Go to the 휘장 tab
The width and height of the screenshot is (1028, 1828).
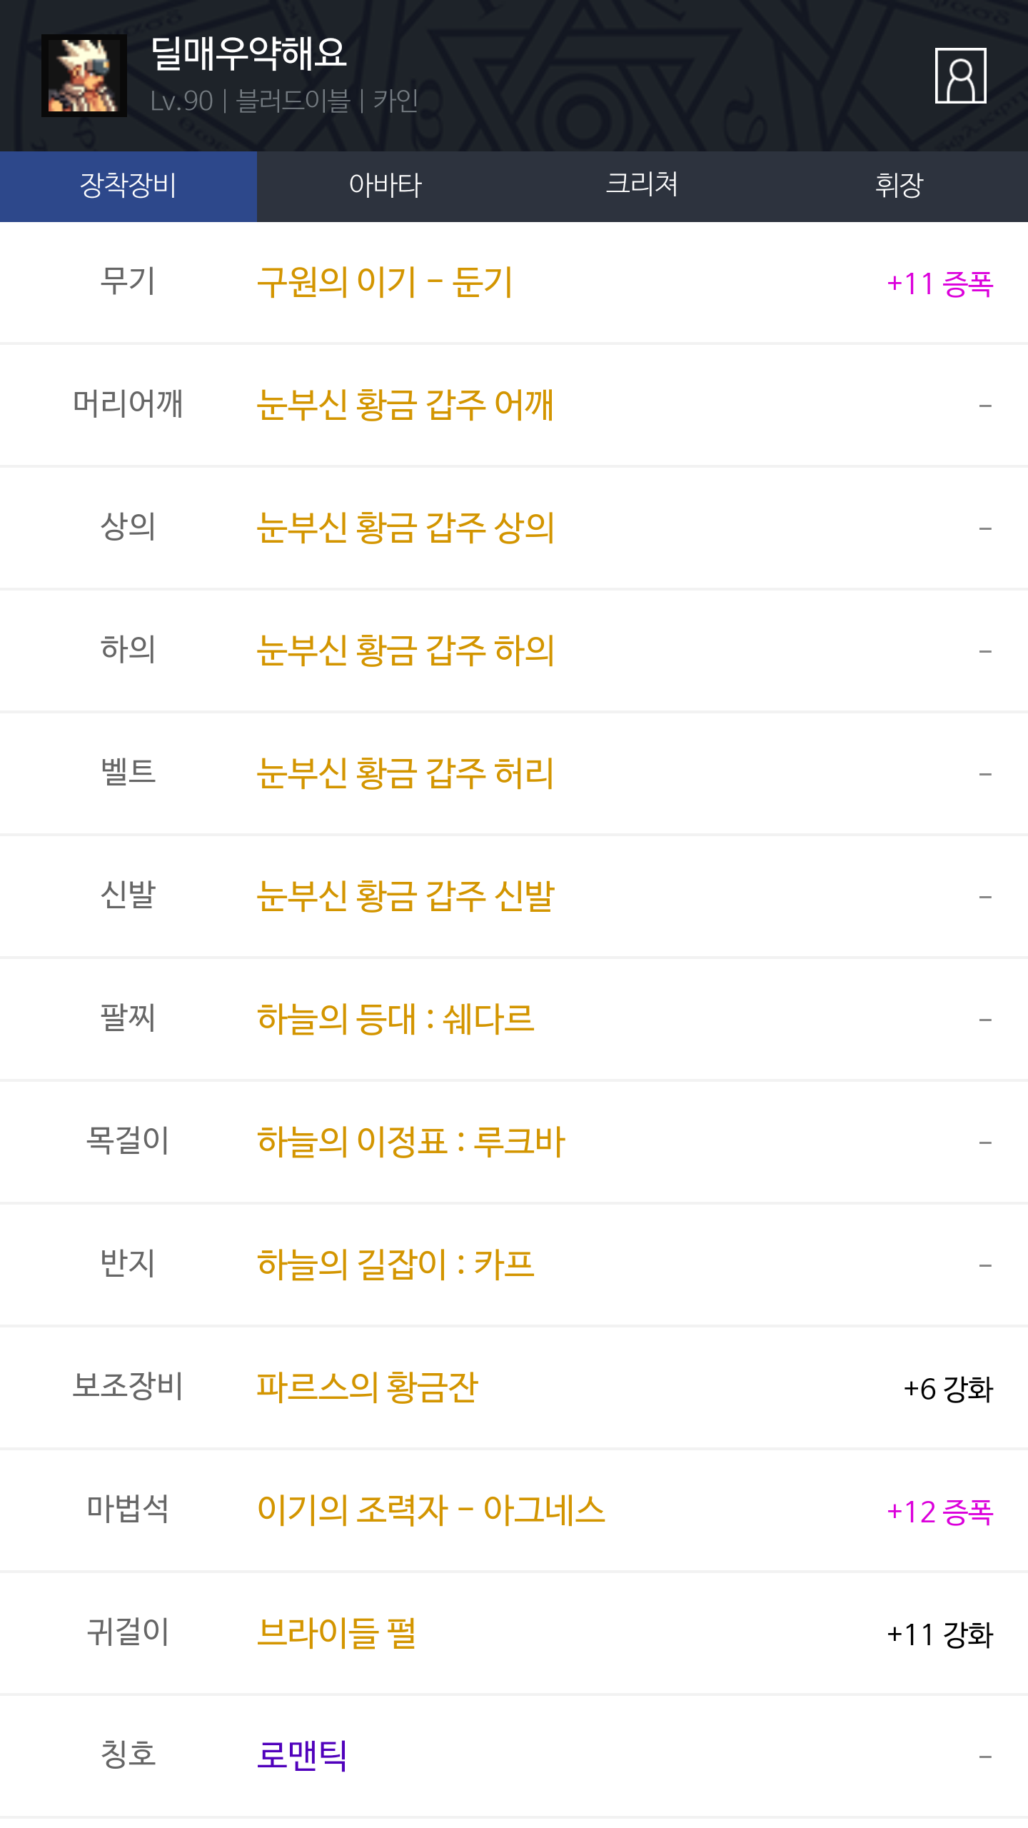899,186
